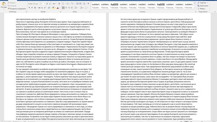This screenshot has height=122, width=217.
Task: Expand the styles gallery More arrow
Action: (x=195, y=8)
